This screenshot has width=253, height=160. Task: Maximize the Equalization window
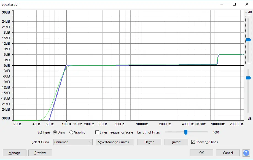[234, 4]
